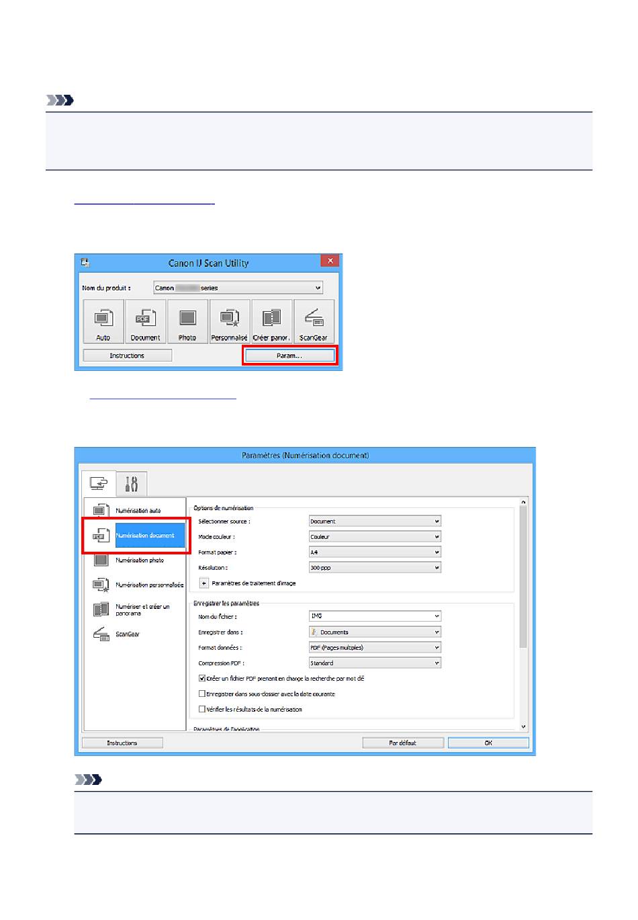Click the Créer panor. icon
Viewport: 638px width, 920px height.
271,321
